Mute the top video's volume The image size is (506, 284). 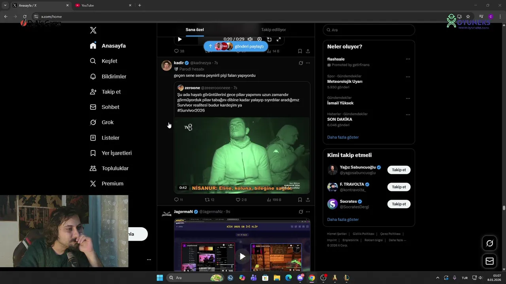pyautogui.click(x=250, y=39)
